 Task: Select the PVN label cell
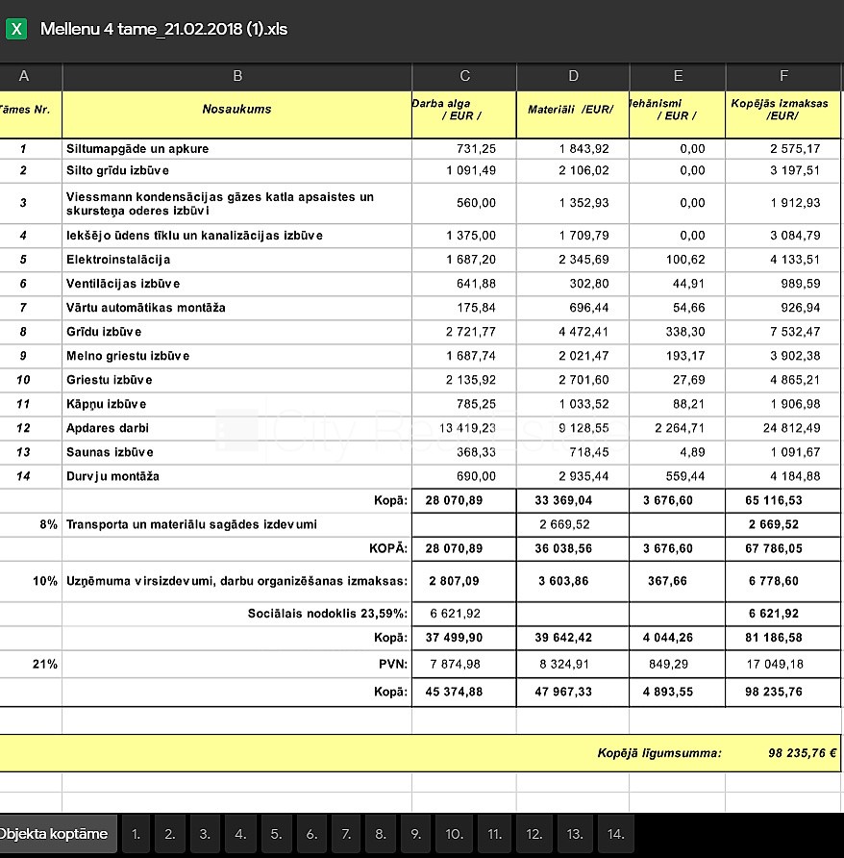click(394, 664)
